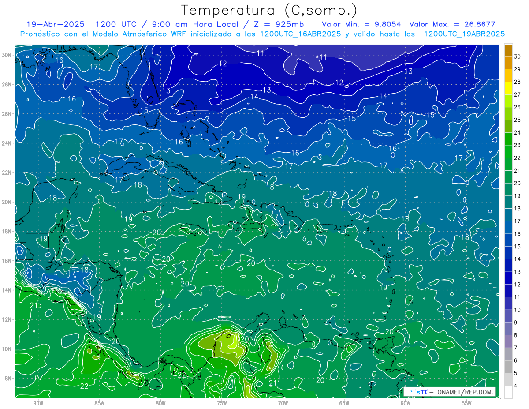Select the yellow legend swatch labeled 27
Viewport: 529px width, 409px height.
point(508,88)
